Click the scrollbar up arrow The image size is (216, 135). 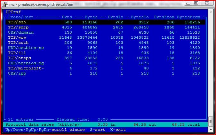pos(211,12)
